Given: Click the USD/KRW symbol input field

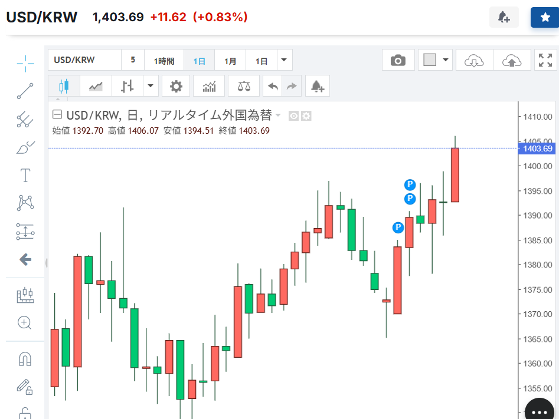Looking at the screenshot, I should pyautogui.click(x=85, y=60).
